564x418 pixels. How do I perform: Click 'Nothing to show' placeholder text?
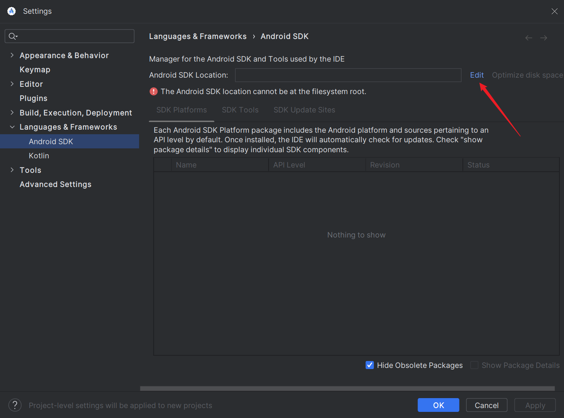pyautogui.click(x=356, y=235)
